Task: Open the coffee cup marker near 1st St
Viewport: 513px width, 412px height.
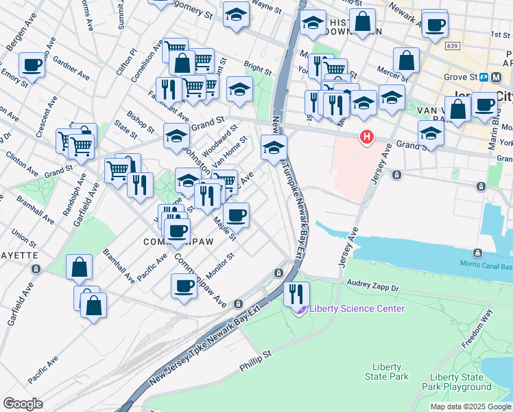Action: (435, 27)
